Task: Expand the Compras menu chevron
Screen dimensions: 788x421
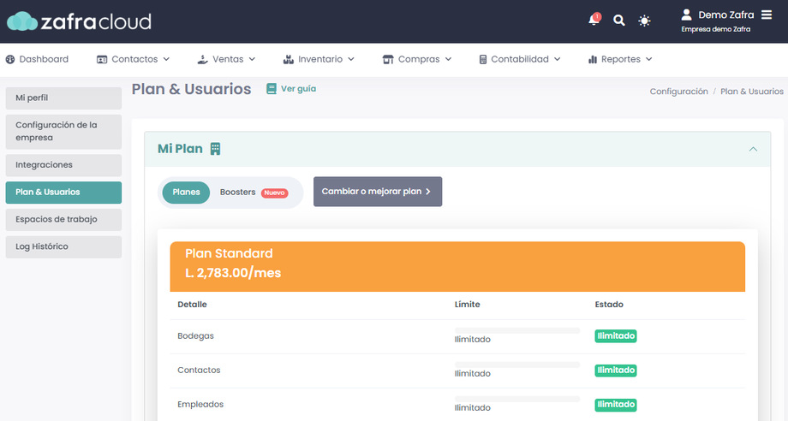Action: tap(448, 59)
